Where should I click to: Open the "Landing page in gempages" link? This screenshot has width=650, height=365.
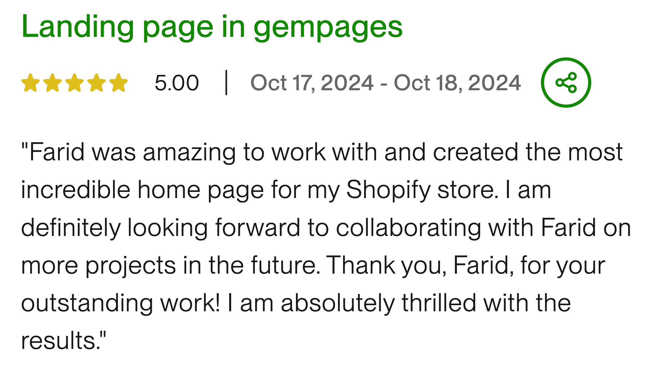coord(212,27)
